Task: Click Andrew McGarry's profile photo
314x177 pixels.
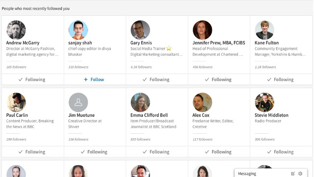Action: pos(16,30)
